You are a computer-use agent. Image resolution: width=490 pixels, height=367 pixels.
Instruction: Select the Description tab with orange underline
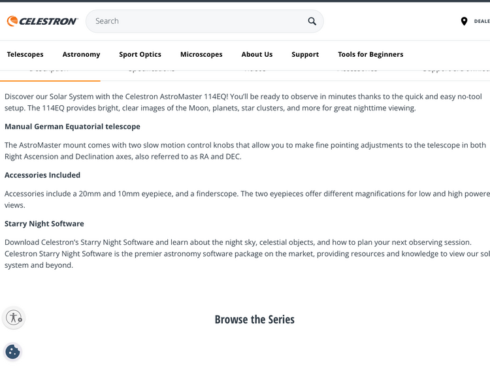click(x=49, y=70)
